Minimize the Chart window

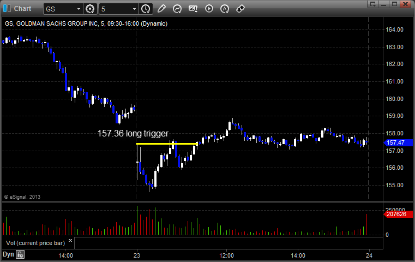(x=384, y=4)
